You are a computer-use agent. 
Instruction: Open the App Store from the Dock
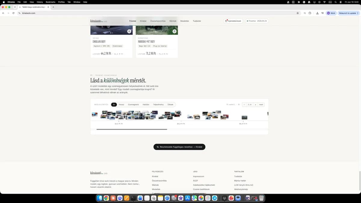point(187,198)
